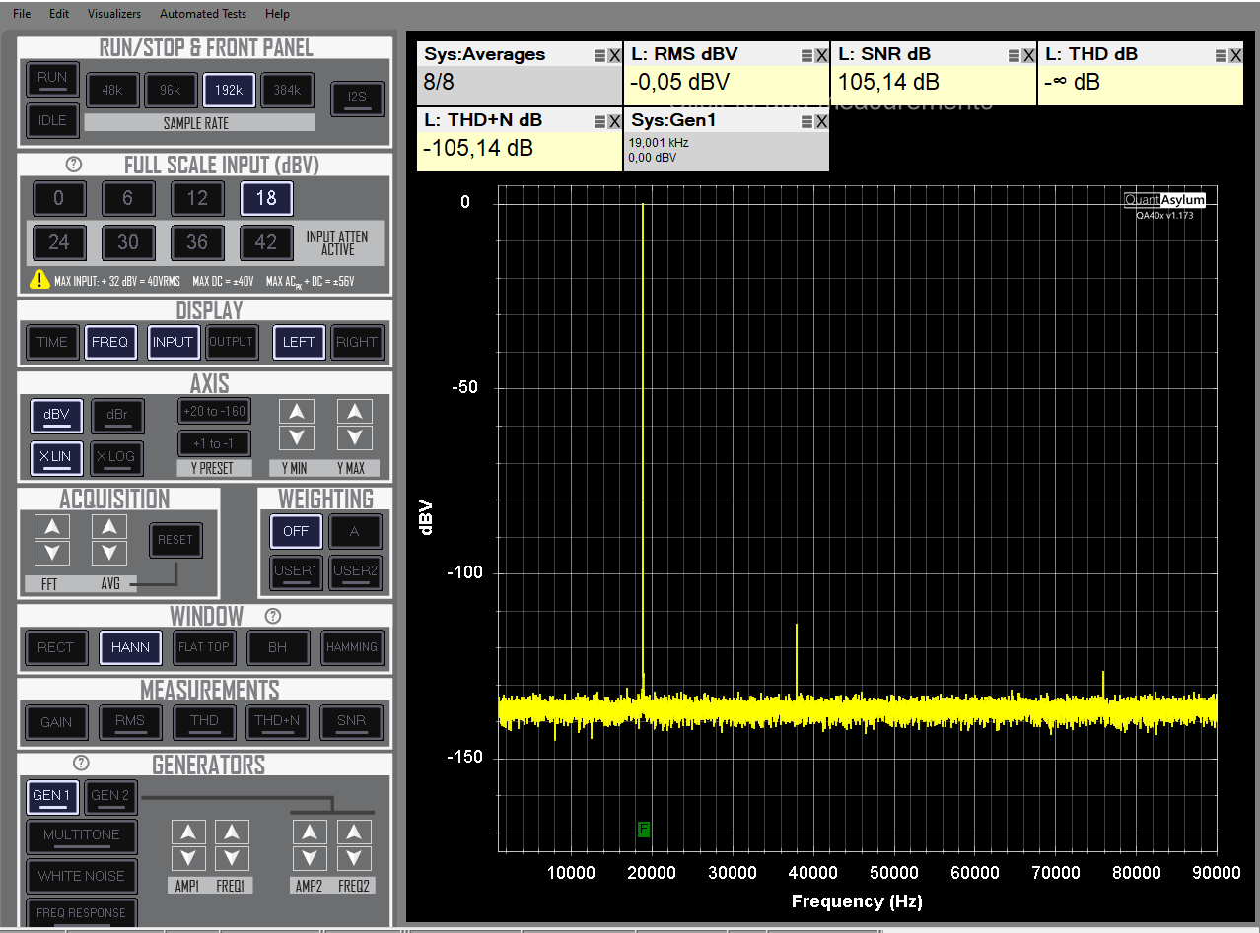
Task: Open the File menu
Action: coord(22,14)
